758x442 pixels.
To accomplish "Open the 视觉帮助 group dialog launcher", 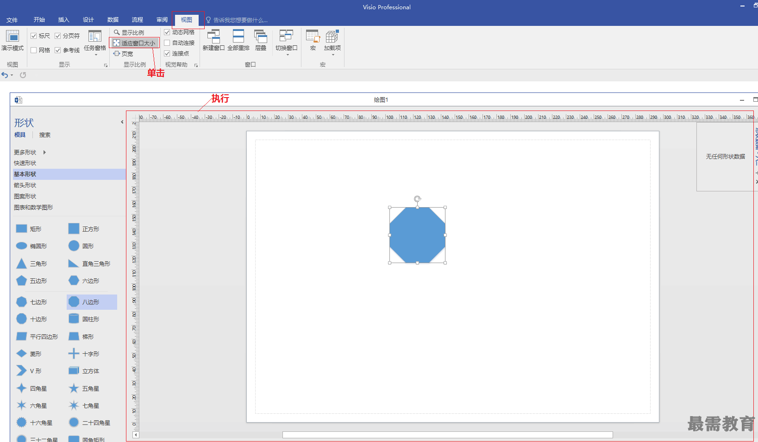I will (x=196, y=66).
